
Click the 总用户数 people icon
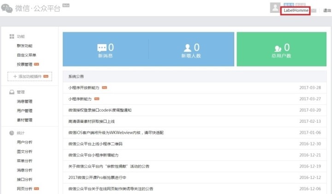[278, 48]
